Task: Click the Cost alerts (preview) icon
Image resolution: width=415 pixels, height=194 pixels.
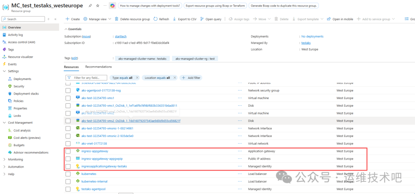Action: pos(10,138)
